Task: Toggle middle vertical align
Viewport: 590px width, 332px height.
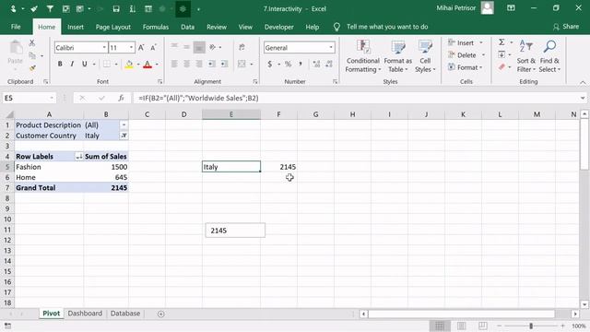Action: point(186,47)
